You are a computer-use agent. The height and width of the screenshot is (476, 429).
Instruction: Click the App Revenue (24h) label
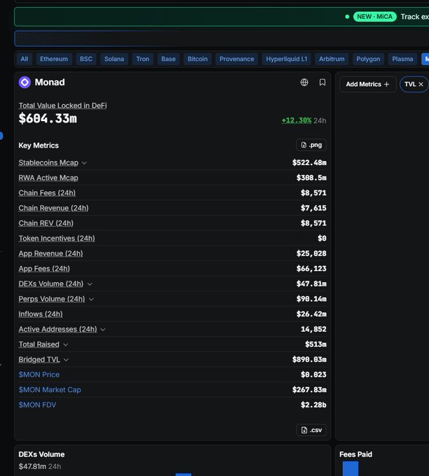pos(50,254)
